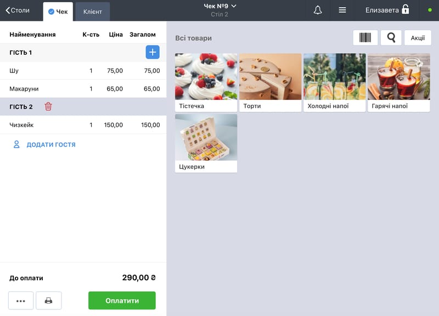Open the notifications bell
The height and width of the screenshot is (316, 439).
[318, 10]
